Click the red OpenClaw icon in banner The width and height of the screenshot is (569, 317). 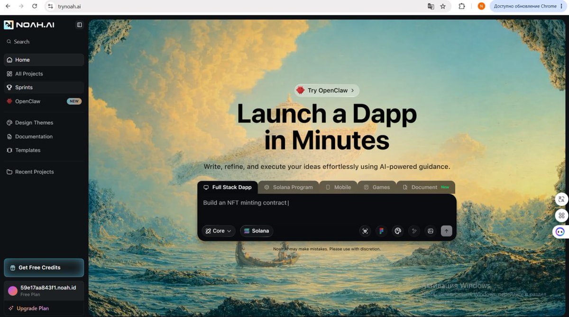pyautogui.click(x=300, y=90)
